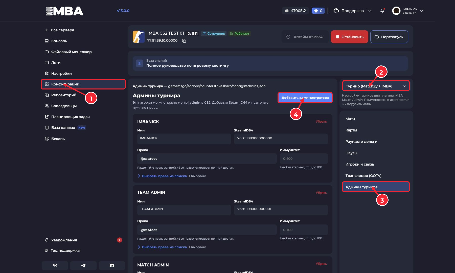Click the star bonus counter badge

click(x=318, y=11)
